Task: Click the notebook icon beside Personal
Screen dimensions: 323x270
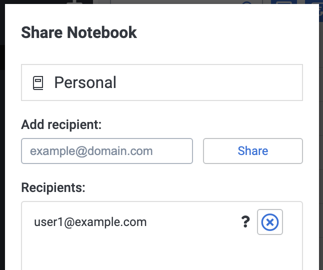Action: click(x=38, y=83)
